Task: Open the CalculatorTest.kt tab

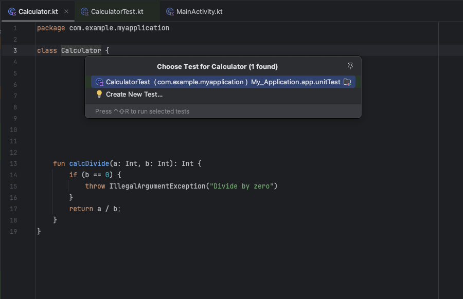Action: click(x=117, y=11)
